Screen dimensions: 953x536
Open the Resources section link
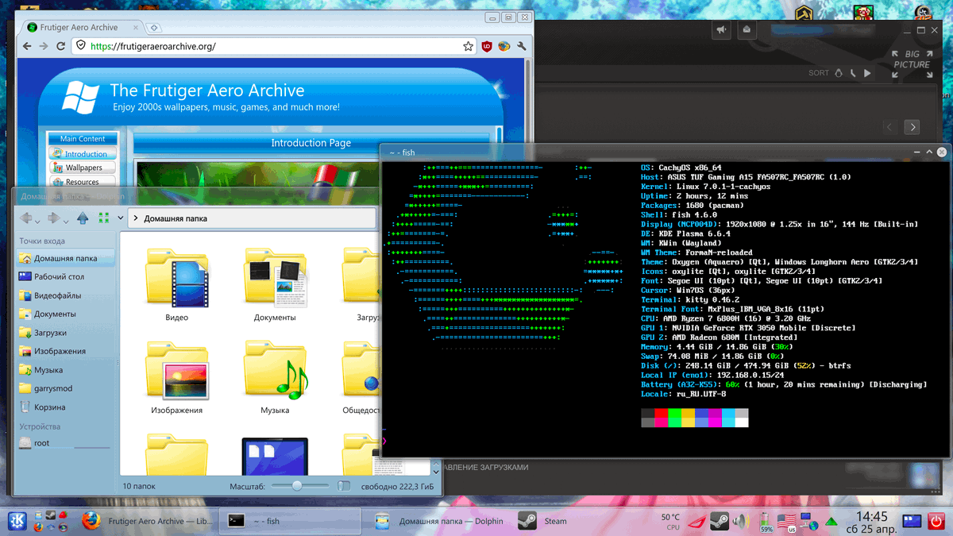pos(83,182)
